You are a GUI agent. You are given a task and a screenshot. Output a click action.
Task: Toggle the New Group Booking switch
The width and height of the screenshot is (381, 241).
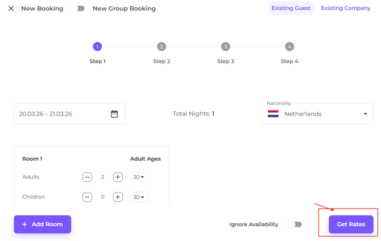tap(80, 9)
